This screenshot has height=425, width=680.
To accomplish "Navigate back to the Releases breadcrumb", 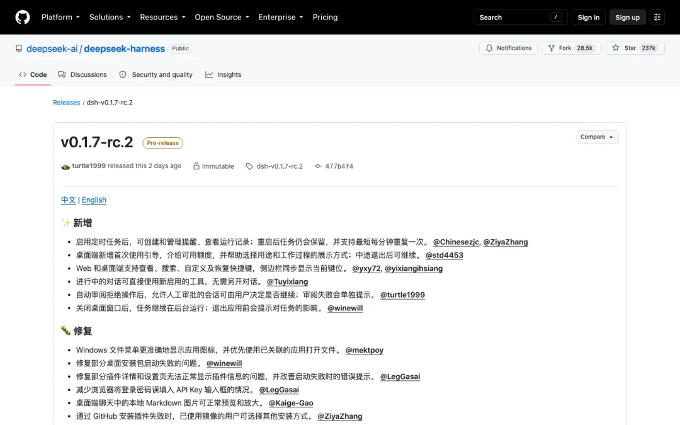I will 66,103.
